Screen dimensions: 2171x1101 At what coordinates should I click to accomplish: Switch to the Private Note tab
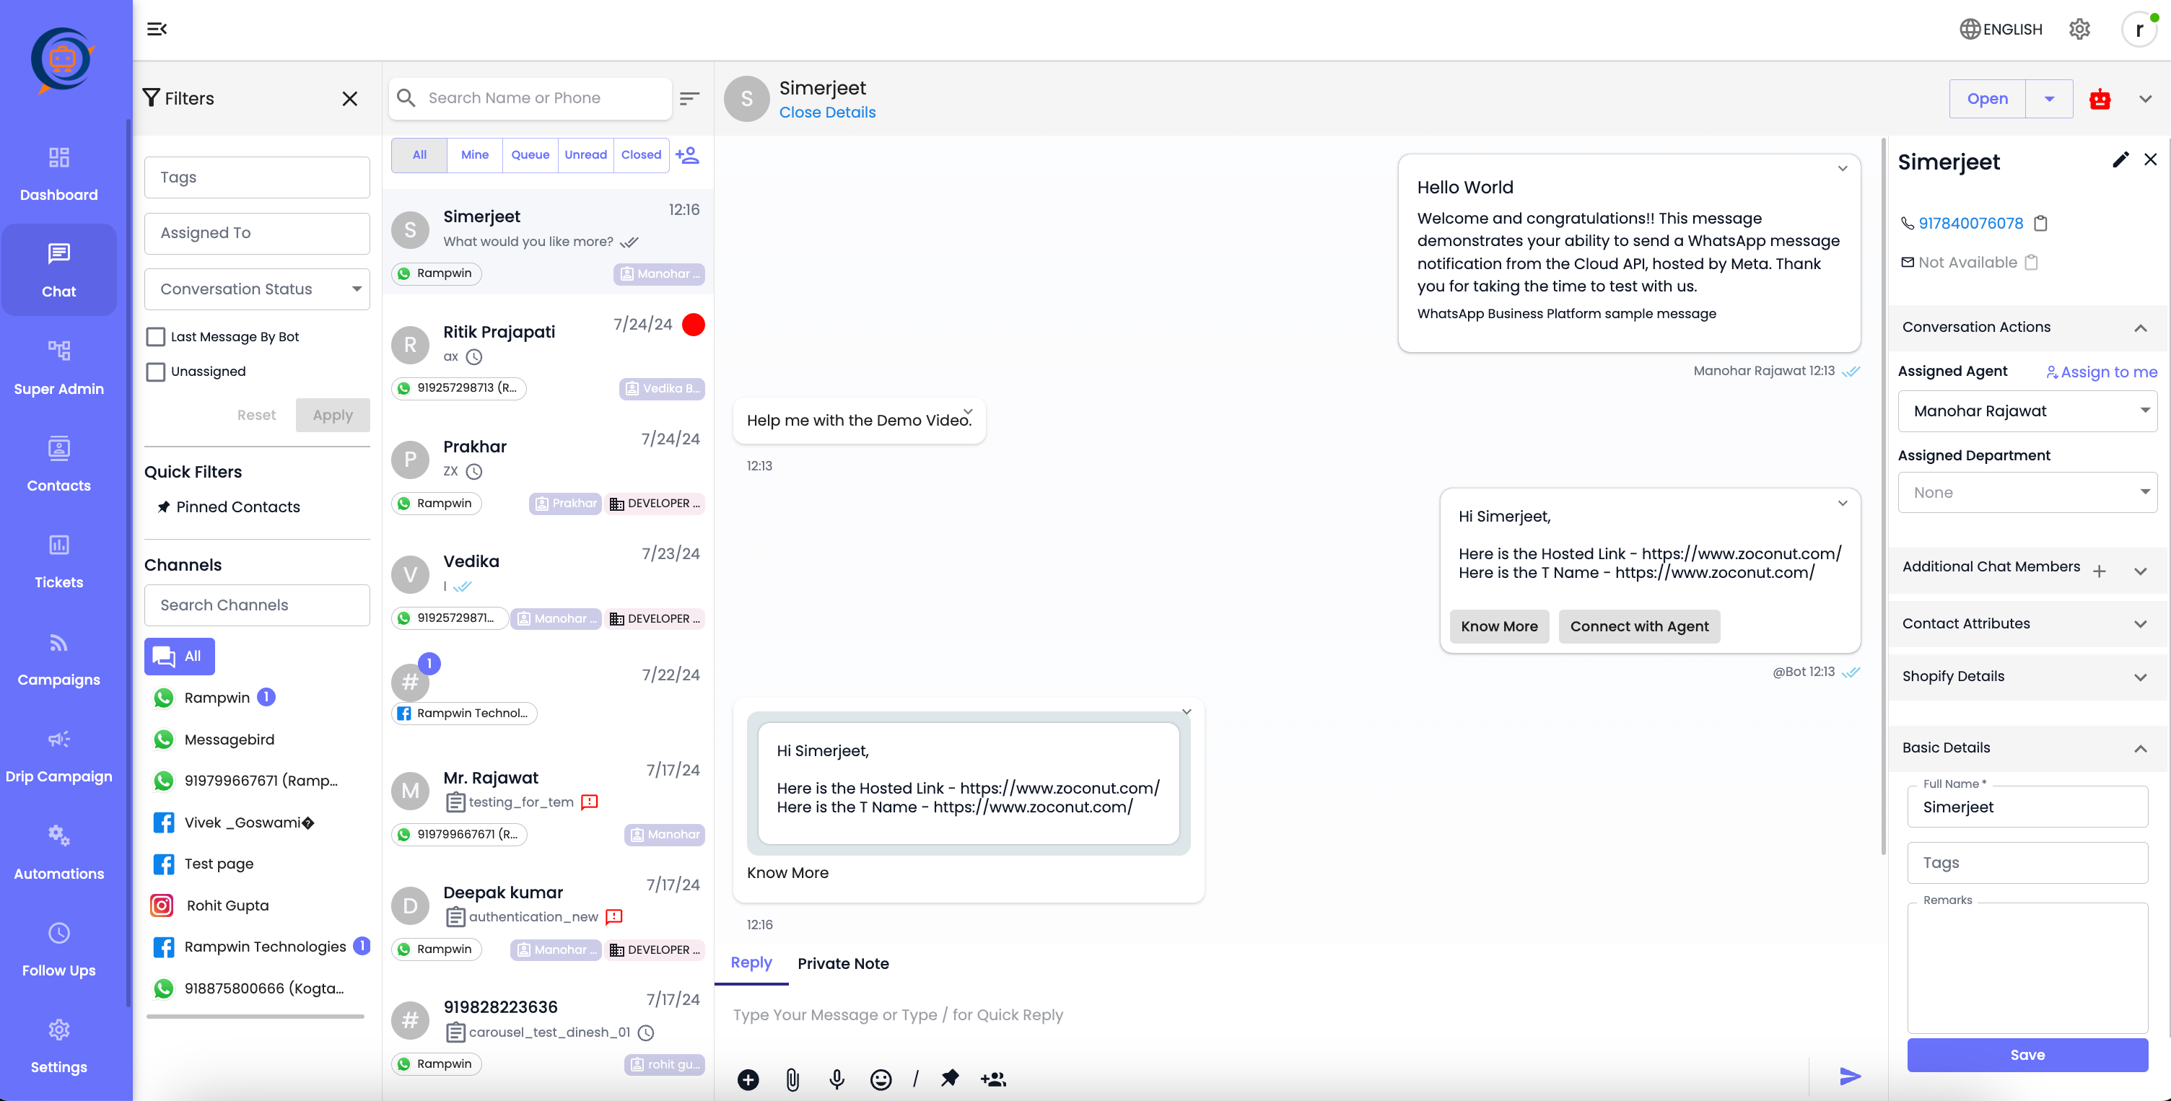pos(843,963)
